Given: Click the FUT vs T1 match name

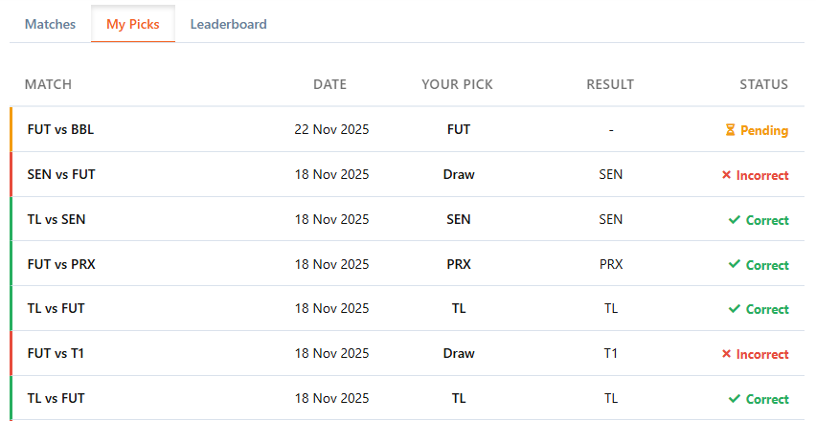Looking at the screenshot, I should [x=56, y=353].
